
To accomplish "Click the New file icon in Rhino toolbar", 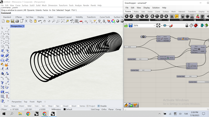I will [3, 21].
